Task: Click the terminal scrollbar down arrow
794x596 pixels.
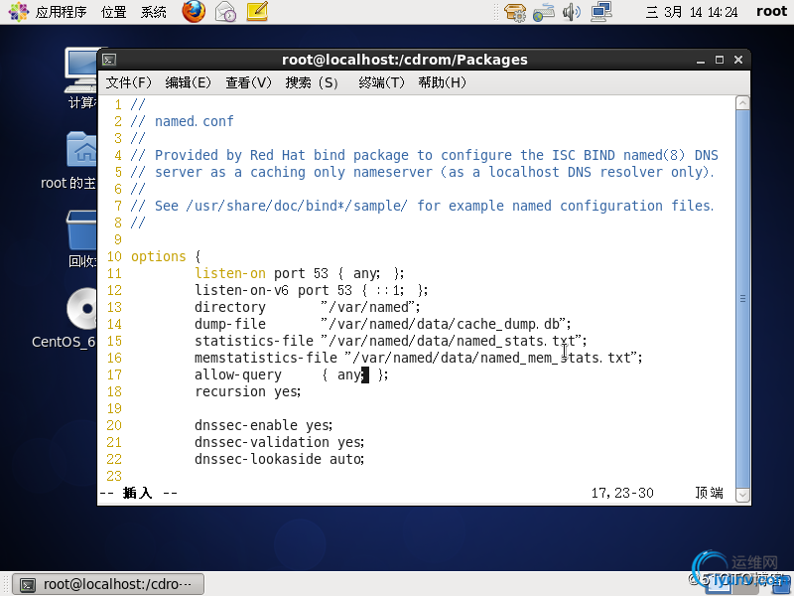Action: point(742,495)
